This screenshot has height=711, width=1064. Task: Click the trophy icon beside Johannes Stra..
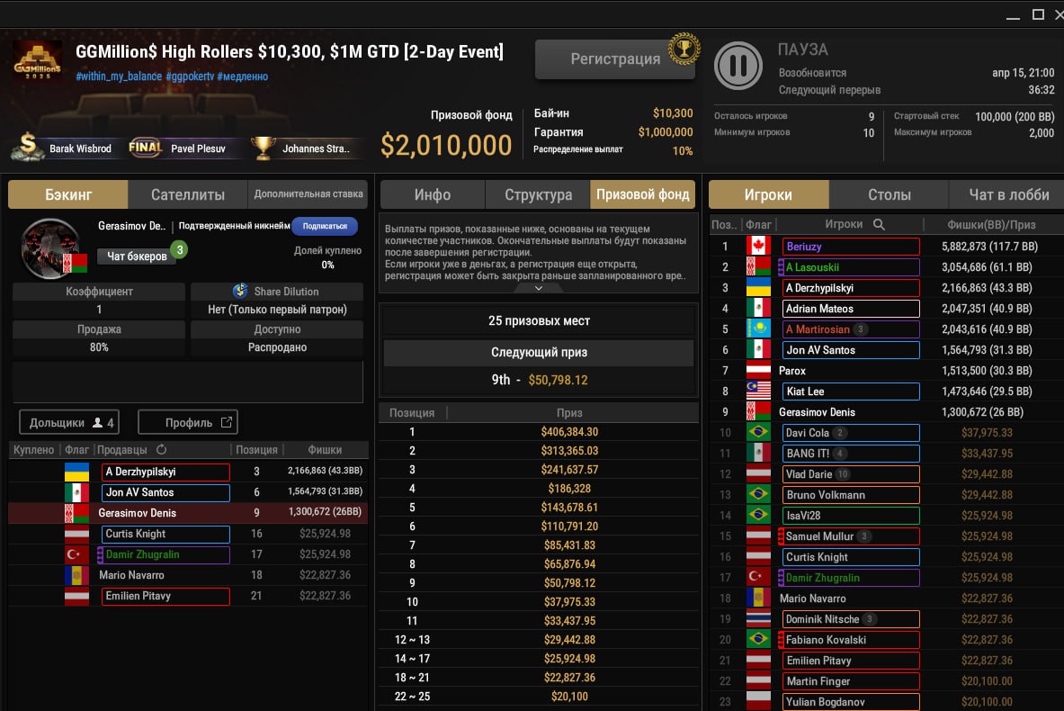[x=263, y=148]
